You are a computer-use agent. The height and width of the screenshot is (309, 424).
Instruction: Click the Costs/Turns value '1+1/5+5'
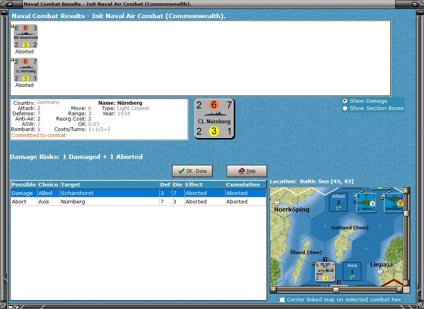(99, 129)
